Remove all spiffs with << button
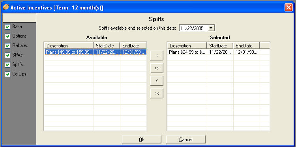Image resolution: width=296 pixels, height=147 pixels. [x=157, y=94]
